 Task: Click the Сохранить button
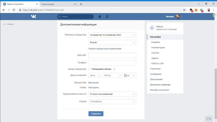[96, 114]
